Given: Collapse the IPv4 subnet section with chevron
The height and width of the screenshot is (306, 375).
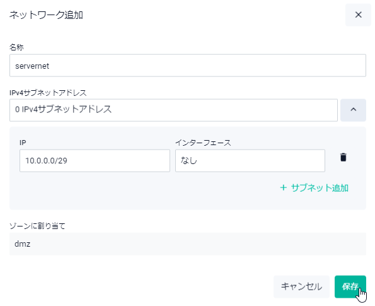Looking at the screenshot, I should [x=353, y=110].
